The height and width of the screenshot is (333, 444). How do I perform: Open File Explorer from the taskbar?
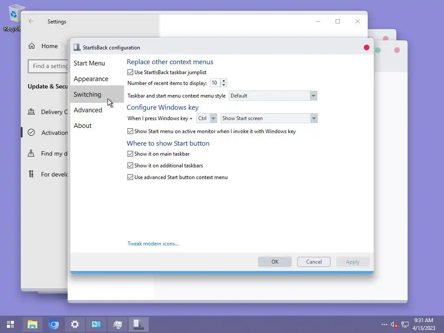(x=32, y=324)
